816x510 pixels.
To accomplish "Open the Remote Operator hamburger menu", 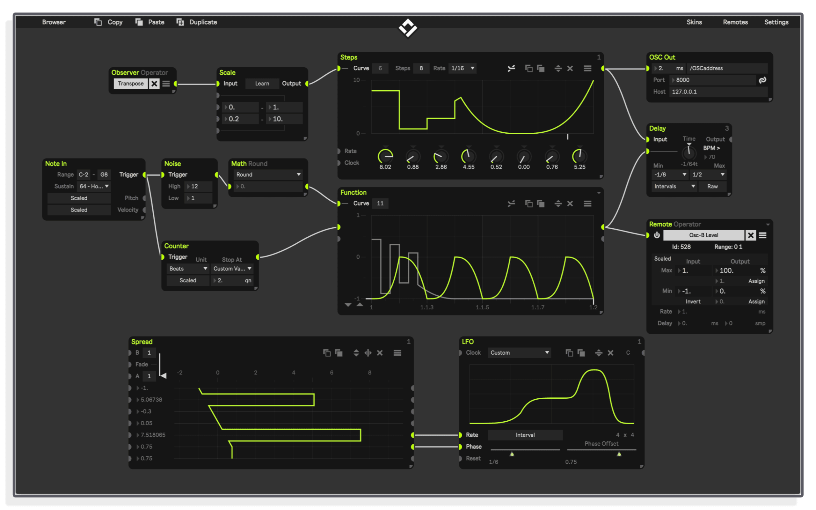I will coord(763,235).
